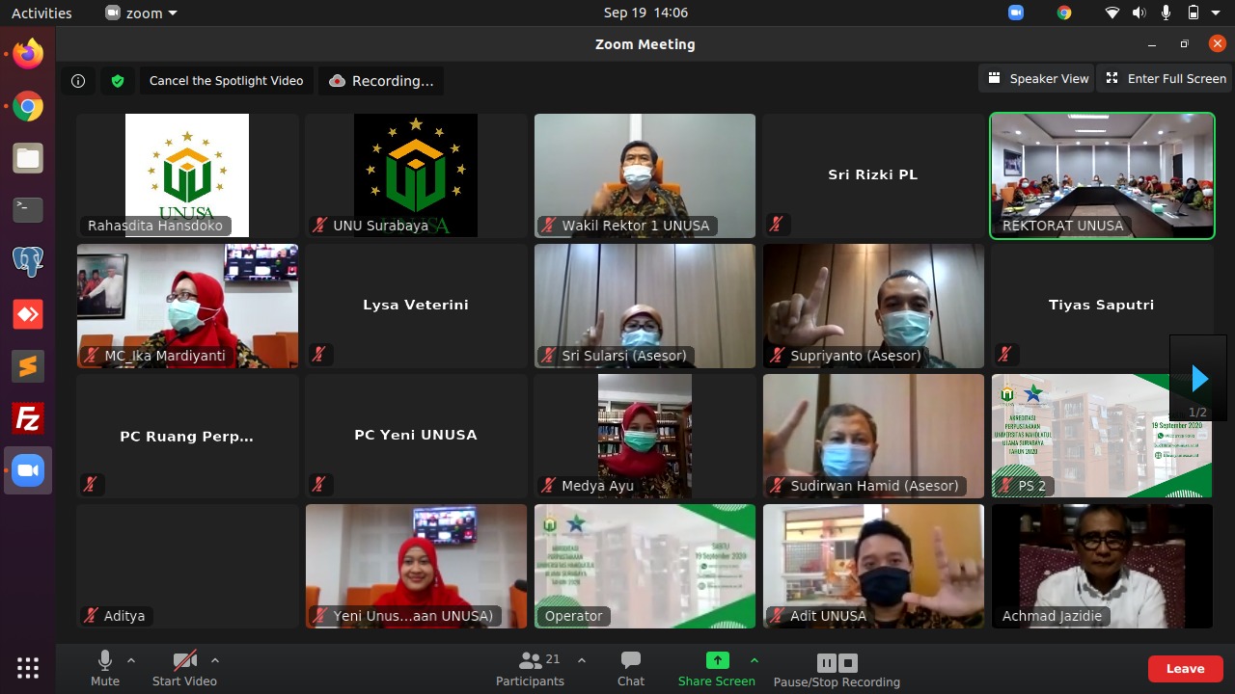1235x694 pixels.
Task: Mute the microphone
Action: (105, 669)
